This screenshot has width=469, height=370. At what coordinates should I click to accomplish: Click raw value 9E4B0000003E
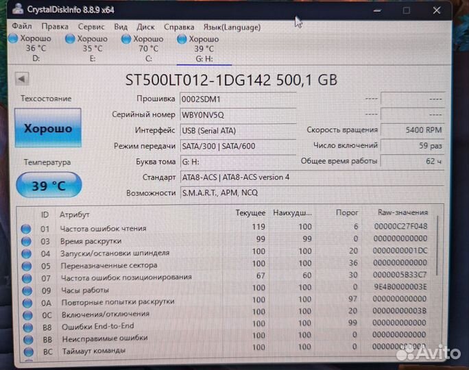pos(400,287)
